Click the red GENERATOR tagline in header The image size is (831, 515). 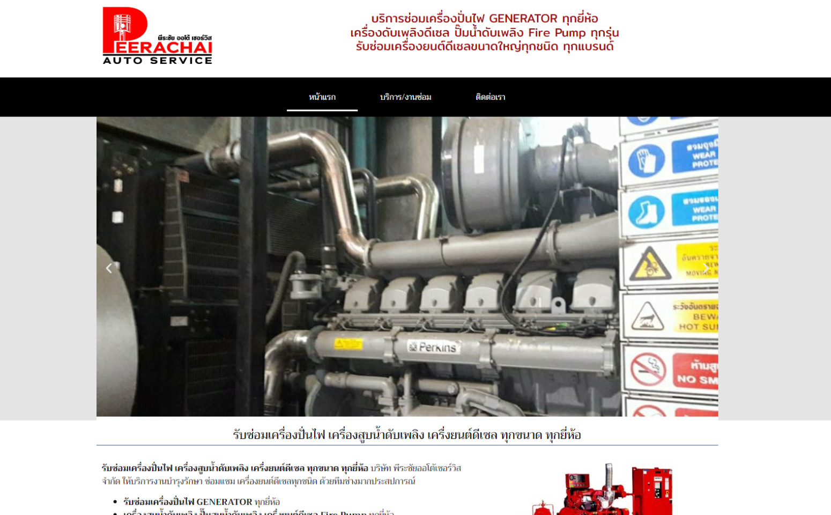(484, 19)
